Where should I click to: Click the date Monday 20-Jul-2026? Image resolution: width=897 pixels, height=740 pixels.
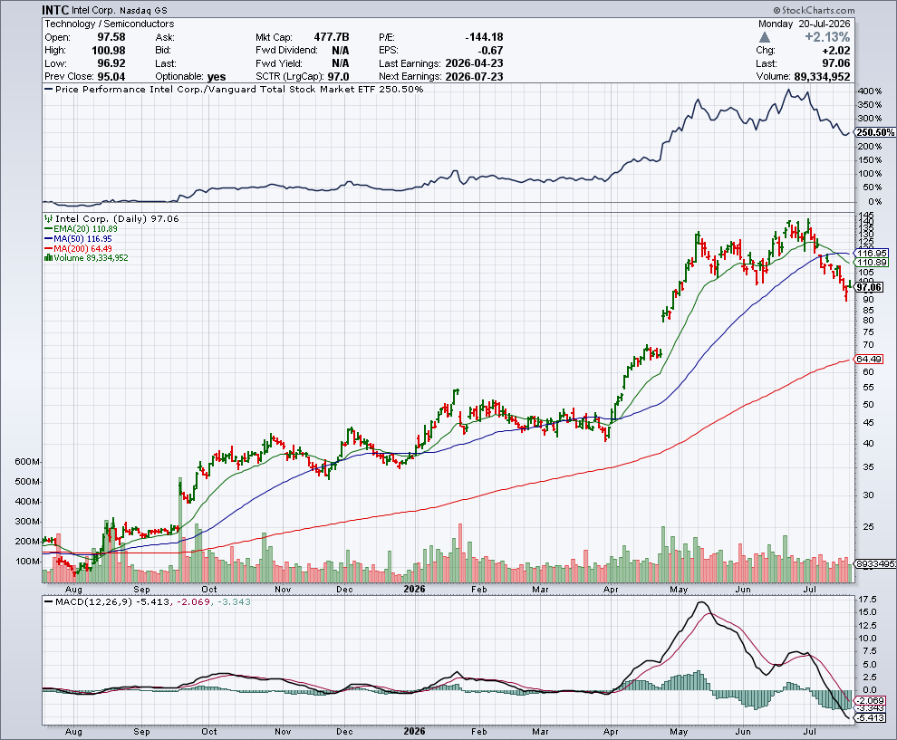click(x=805, y=24)
